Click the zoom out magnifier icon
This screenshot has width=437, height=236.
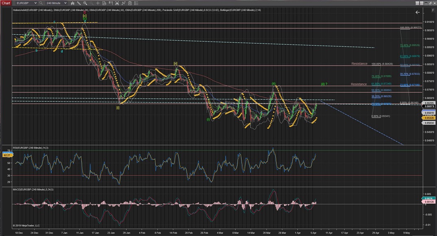[92, 3]
